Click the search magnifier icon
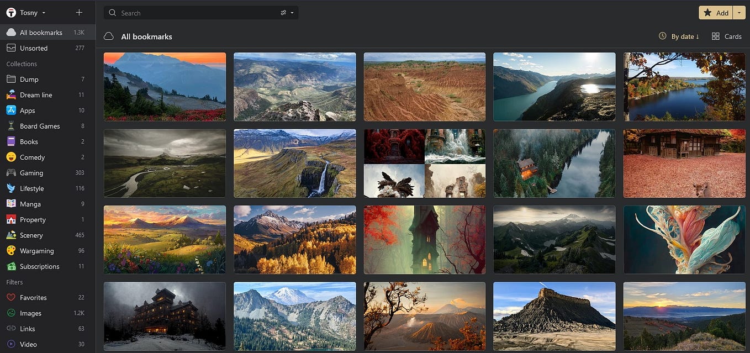Screen dimensions: 750x353 pos(112,12)
